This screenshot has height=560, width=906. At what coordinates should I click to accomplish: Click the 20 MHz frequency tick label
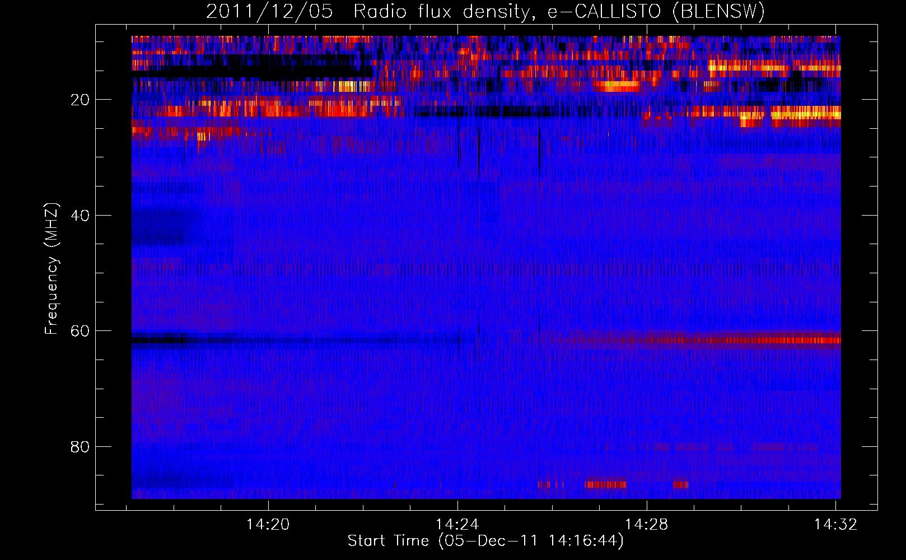tap(80, 100)
